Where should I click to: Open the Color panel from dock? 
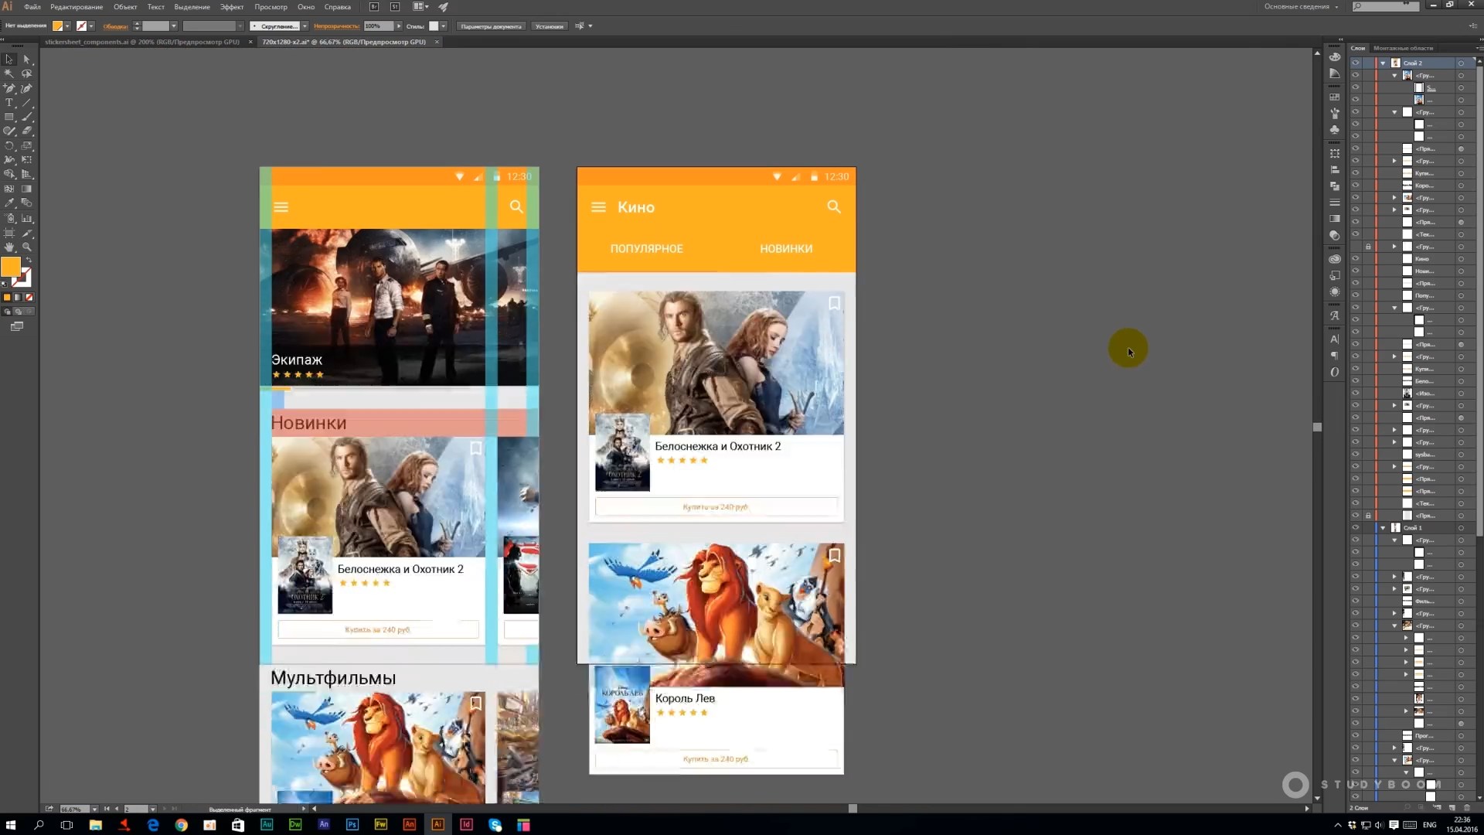pos(1335,57)
